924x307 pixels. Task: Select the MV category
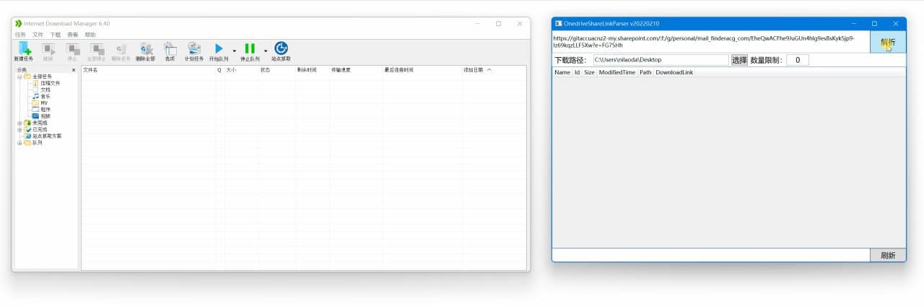click(44, 103)
